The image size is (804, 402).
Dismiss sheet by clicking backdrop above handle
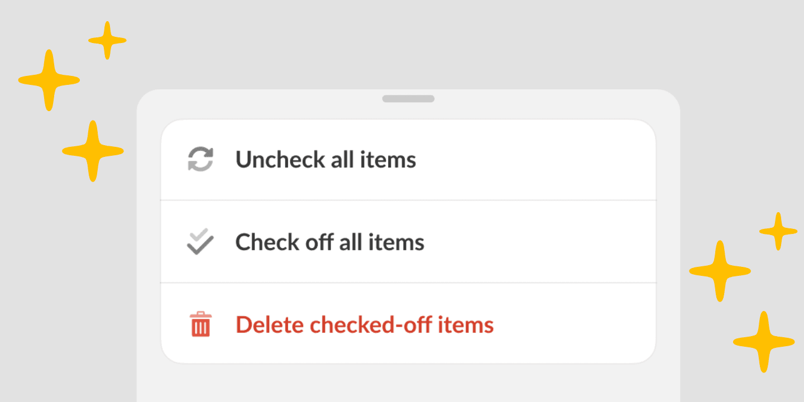(x=408, y=45)
